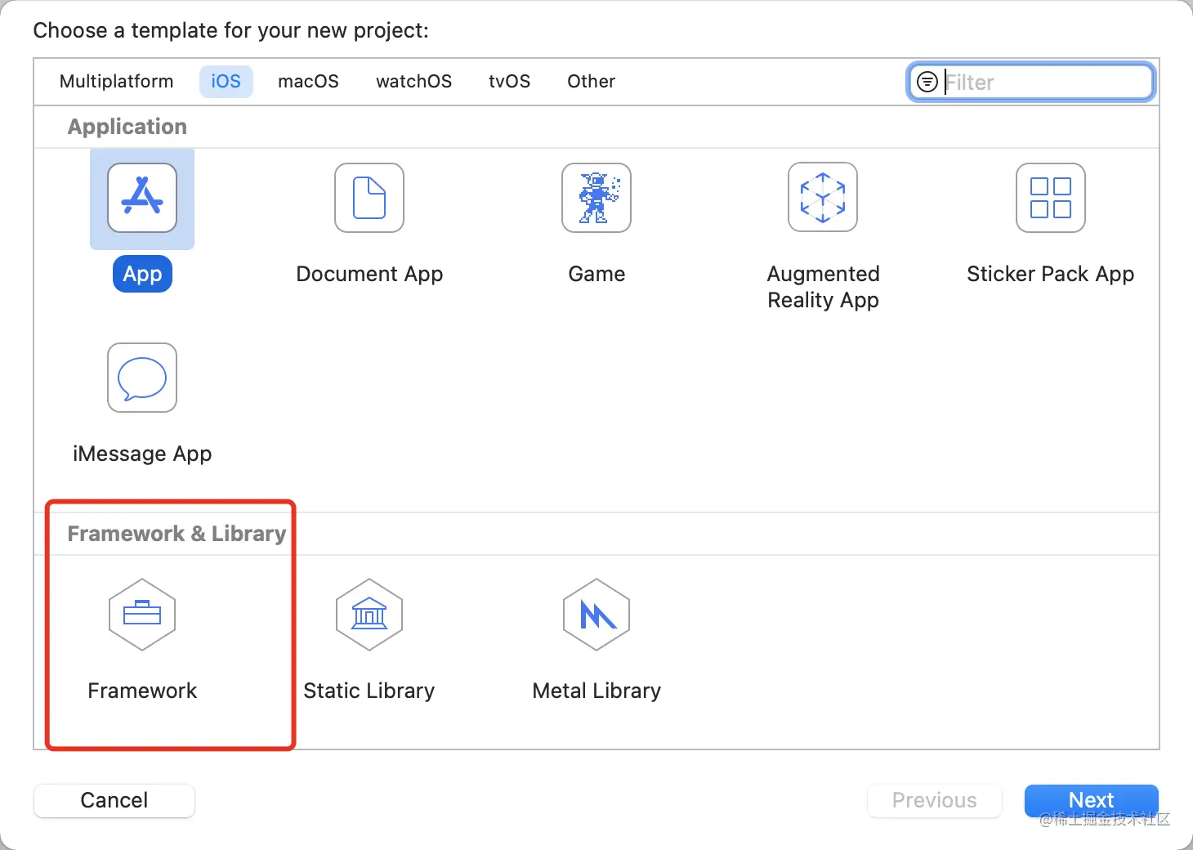
Task: Select the iOS platform tab
Action: (x=226, y=82)
